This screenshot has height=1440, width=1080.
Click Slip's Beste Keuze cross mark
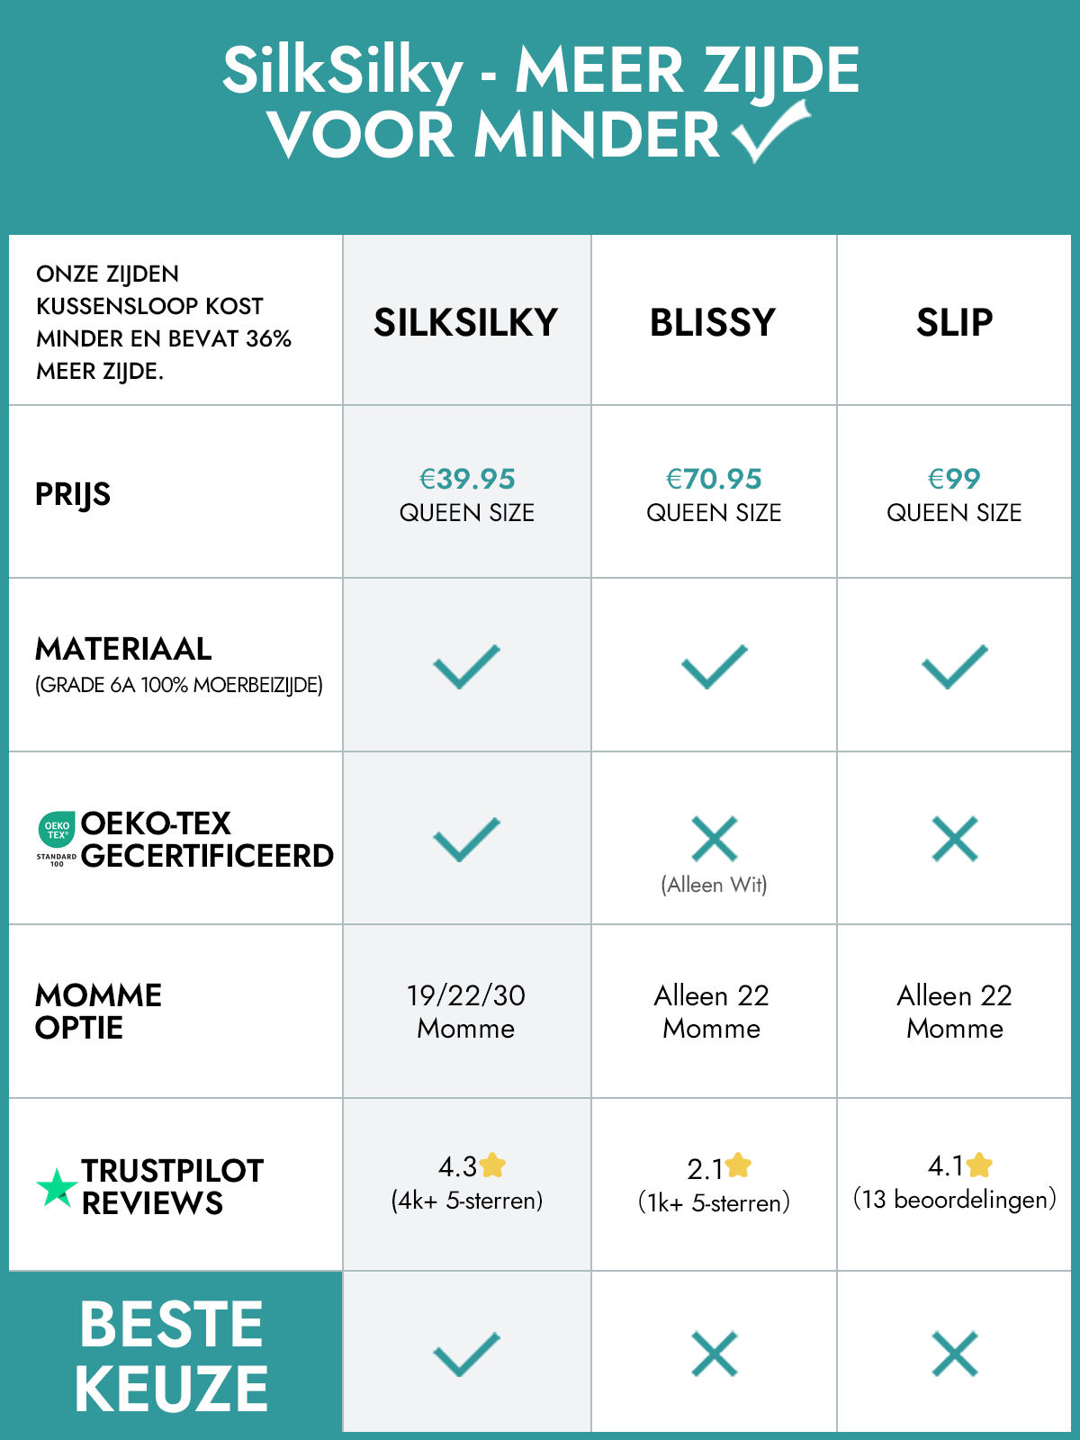click(x=955, y=1354)
